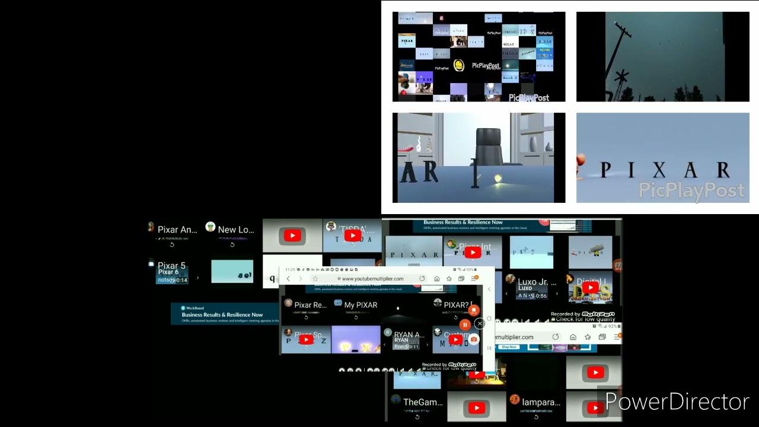Next chevron right of 'RYAN A...' tile
The image size is (759, 427).
pyautogui.click(x=427, y=344)
